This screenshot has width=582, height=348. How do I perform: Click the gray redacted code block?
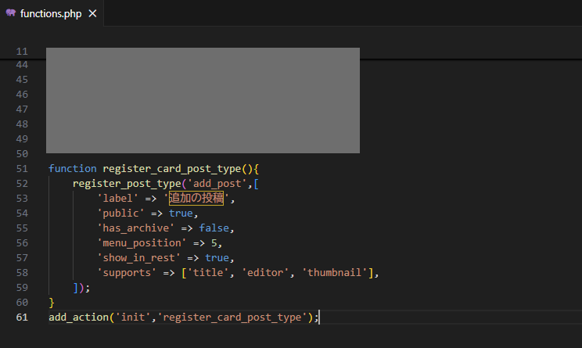click(203, 100)
